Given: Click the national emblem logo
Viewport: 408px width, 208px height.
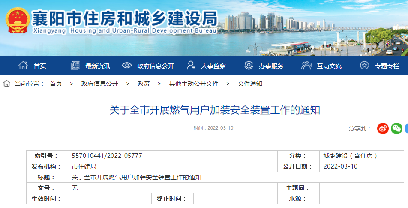Looking at the screenshot, I should click(x=18, y=21).
